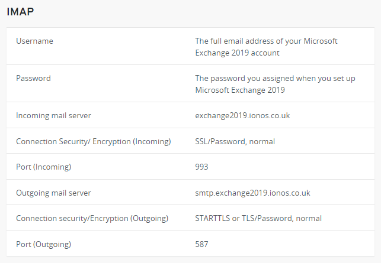Click 'STARTTLS or TLS/Password, normal' value
The width and height of the screenshot is (381, 263).
point(258,219)
